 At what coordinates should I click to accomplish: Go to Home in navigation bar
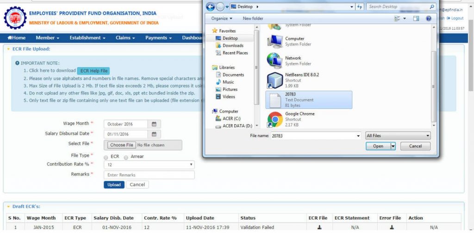[x=17, y=38]
